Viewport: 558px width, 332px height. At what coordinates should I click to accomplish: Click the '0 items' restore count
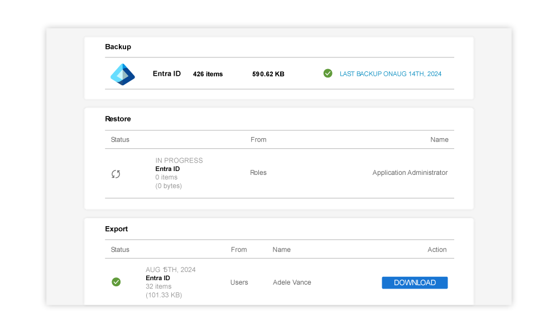(x=166, y=177)
